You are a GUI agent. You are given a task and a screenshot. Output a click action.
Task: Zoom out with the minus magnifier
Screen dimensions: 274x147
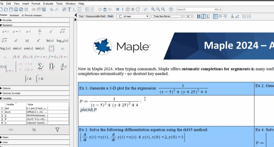click(158, 9)
